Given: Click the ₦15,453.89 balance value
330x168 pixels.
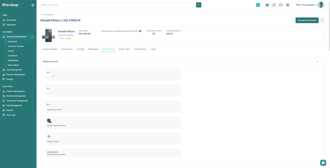Looking at the screenshot, I should pyautogui.click(x=85, y=34).
